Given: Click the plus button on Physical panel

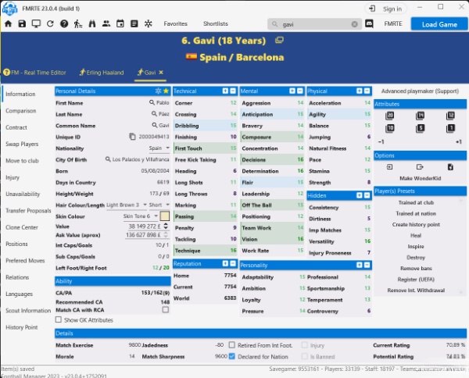Looking at the screenshot, I should point(360,91).
